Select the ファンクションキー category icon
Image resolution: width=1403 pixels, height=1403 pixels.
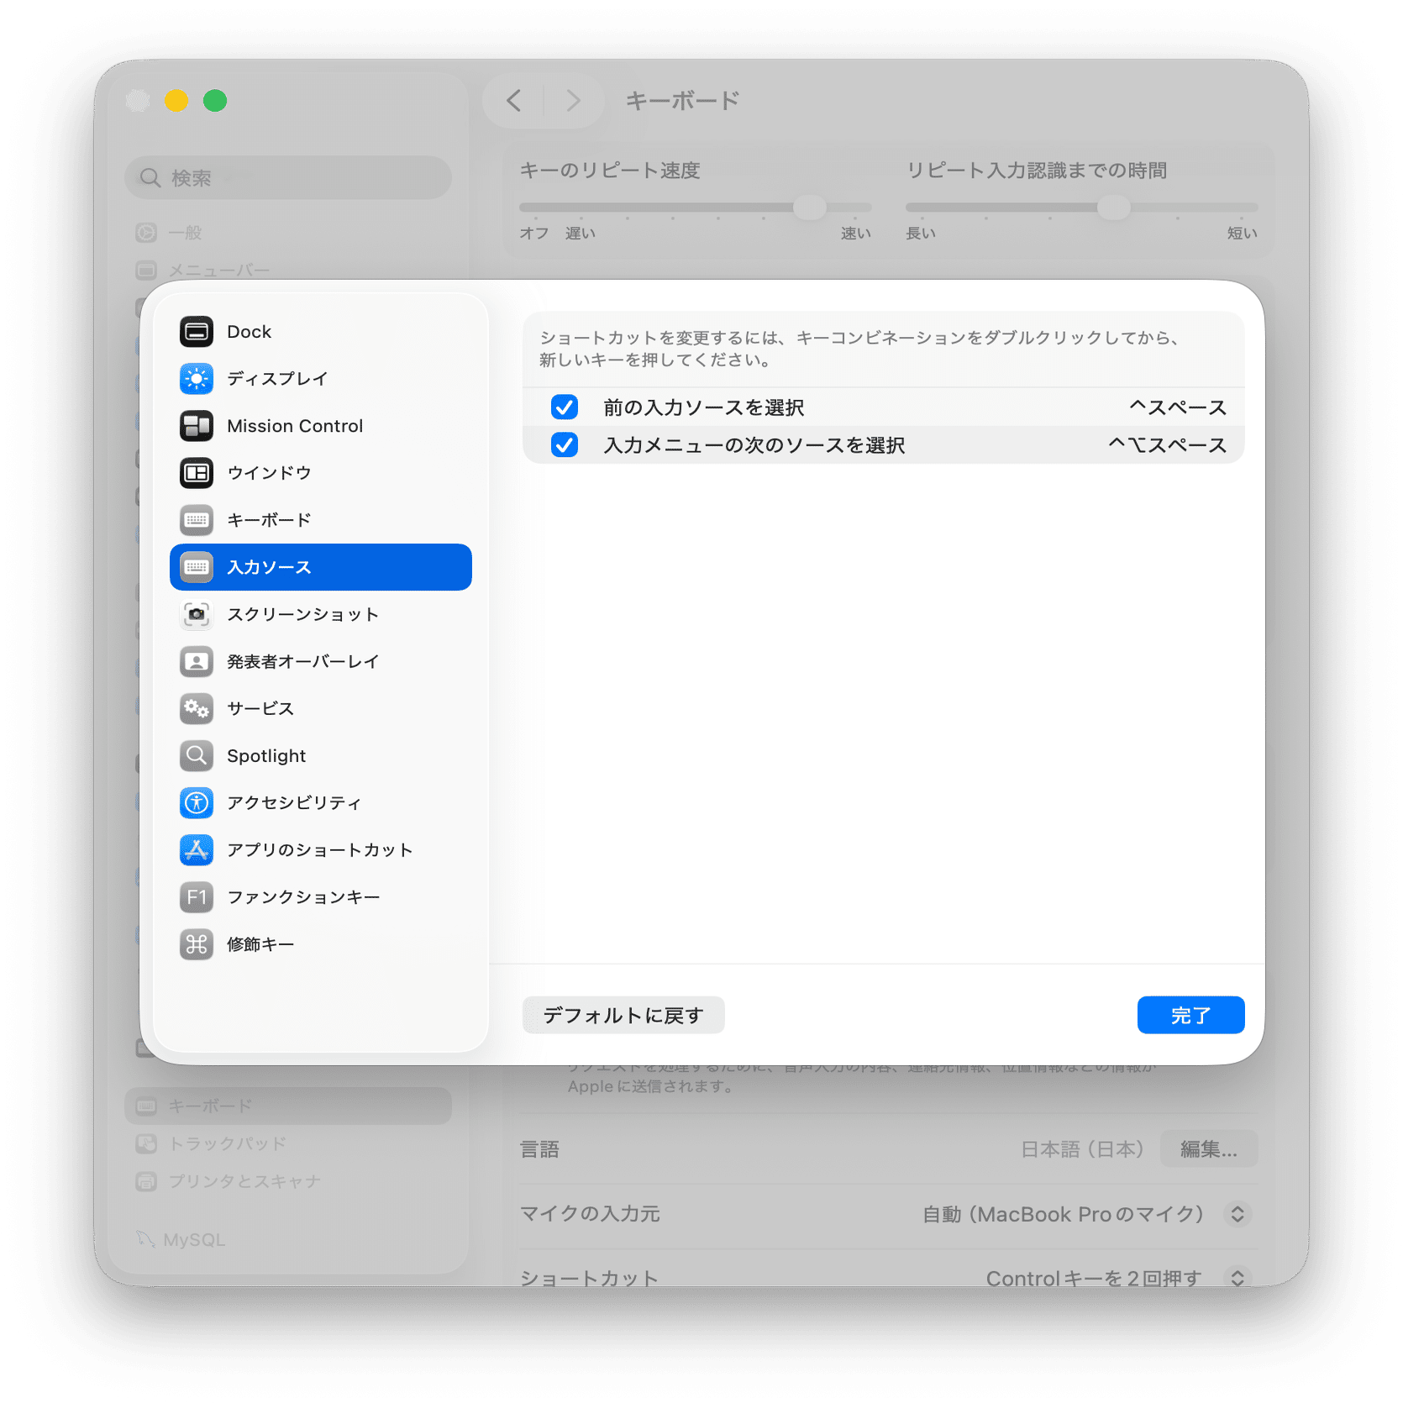pyautogui.click(x=196, y=896)
